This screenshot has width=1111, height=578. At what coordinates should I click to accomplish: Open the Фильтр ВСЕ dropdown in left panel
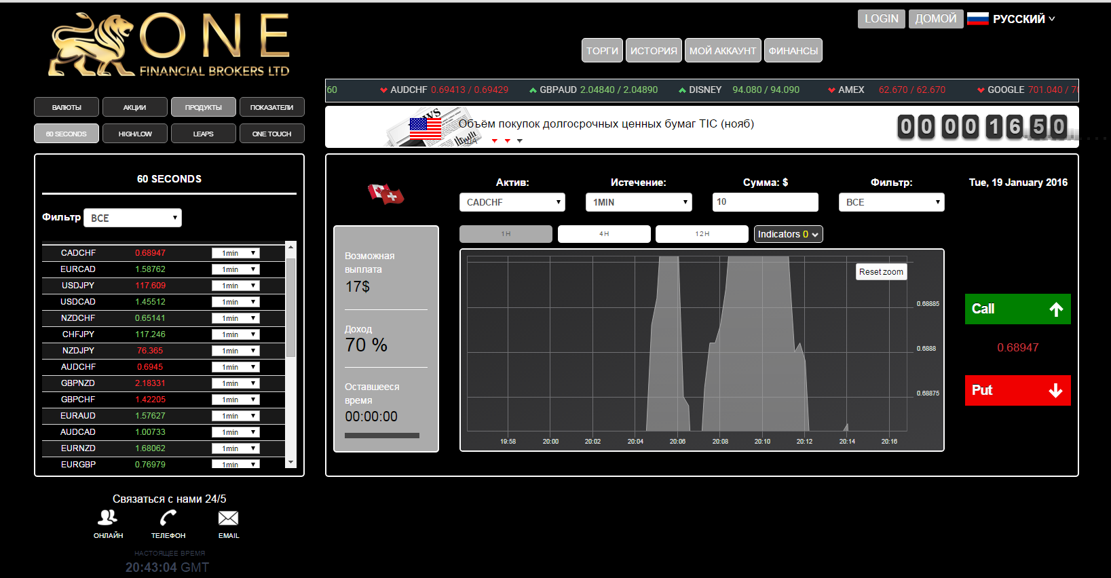click(x=132, y=218)
